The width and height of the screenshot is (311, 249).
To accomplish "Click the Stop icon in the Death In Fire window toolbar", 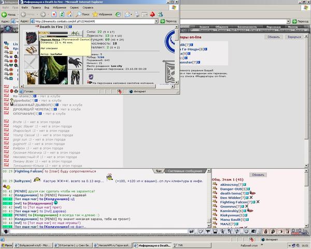I will point(54,15).
